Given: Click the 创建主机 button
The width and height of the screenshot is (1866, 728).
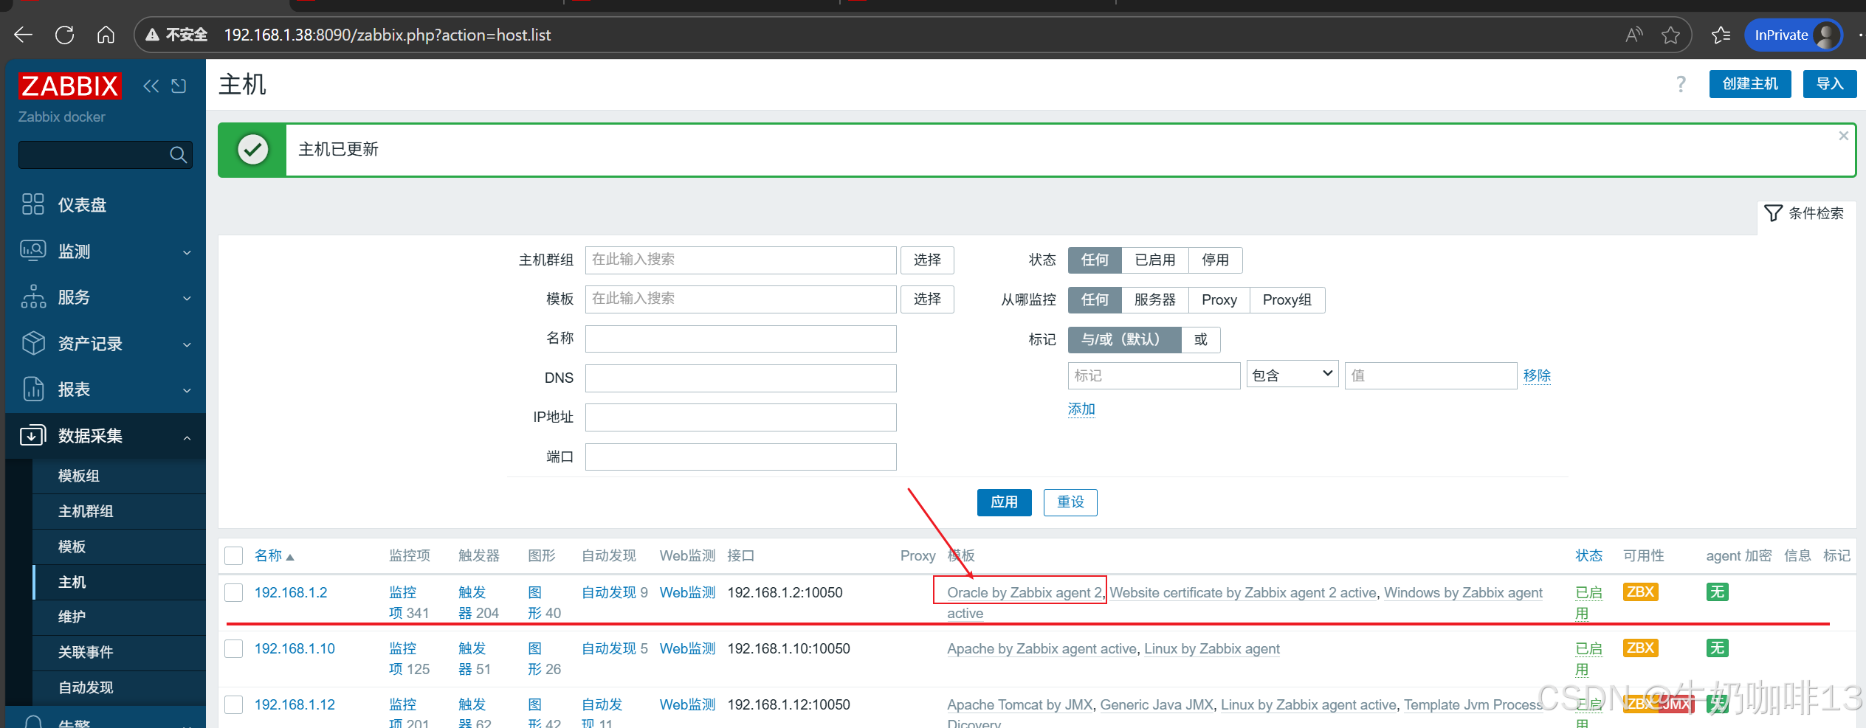Looking at the screenshot, I should click(1750, 84).
